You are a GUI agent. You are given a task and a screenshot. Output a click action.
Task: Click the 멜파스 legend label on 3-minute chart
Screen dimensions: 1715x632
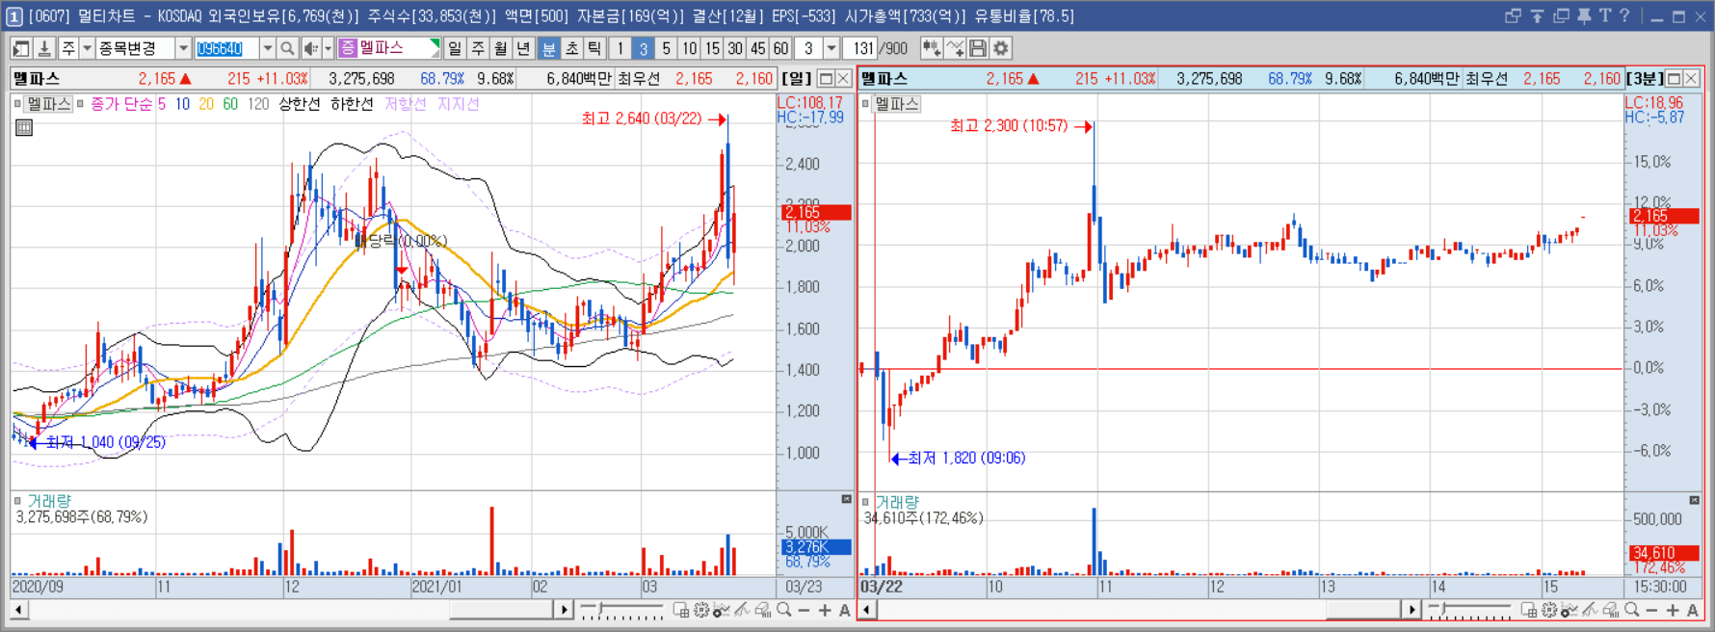[896, 103]
